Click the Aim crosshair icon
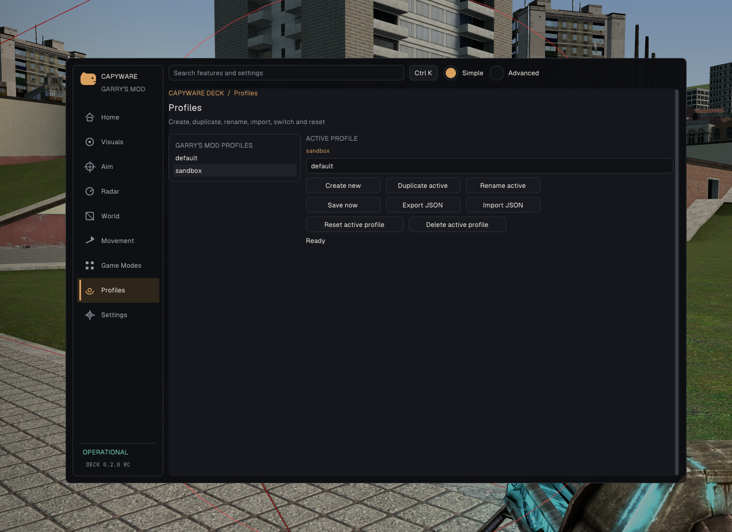The height and width of the screenshot is (532, 732). tap(90, 167)
